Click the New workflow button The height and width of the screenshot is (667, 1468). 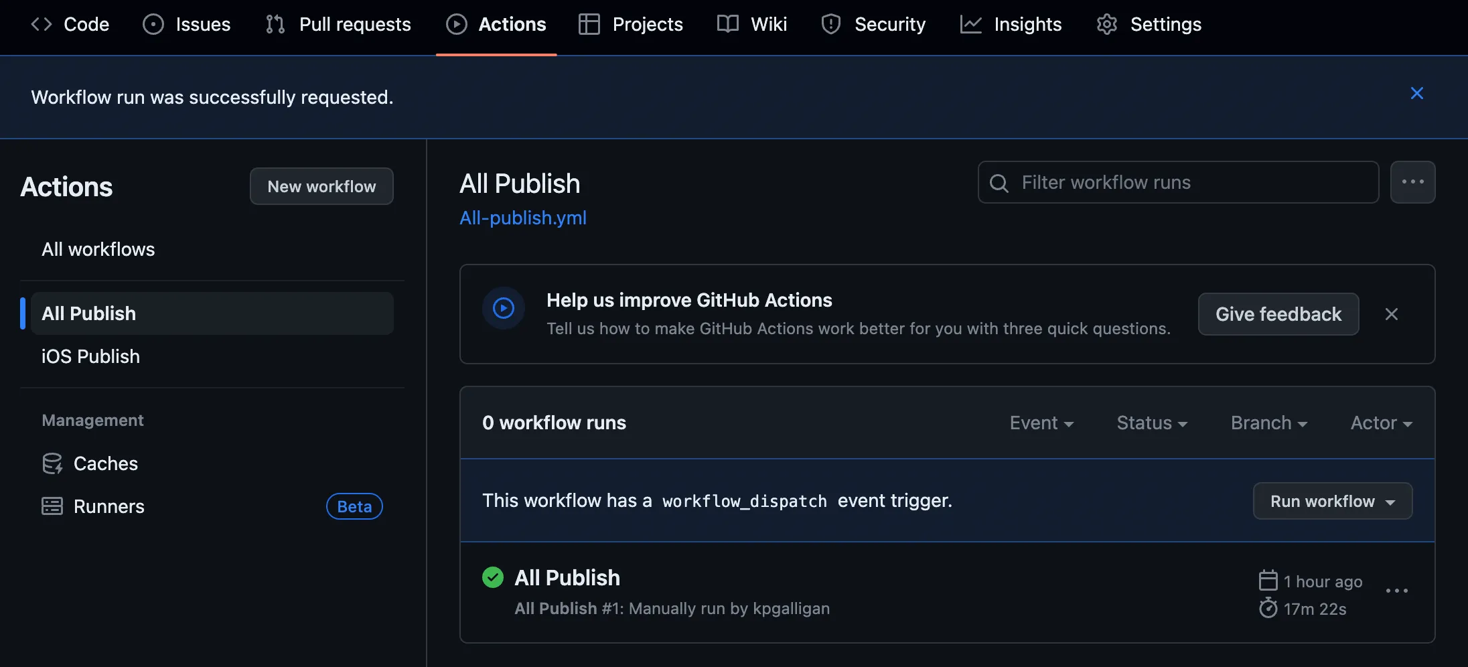click(x=321, y=186)
